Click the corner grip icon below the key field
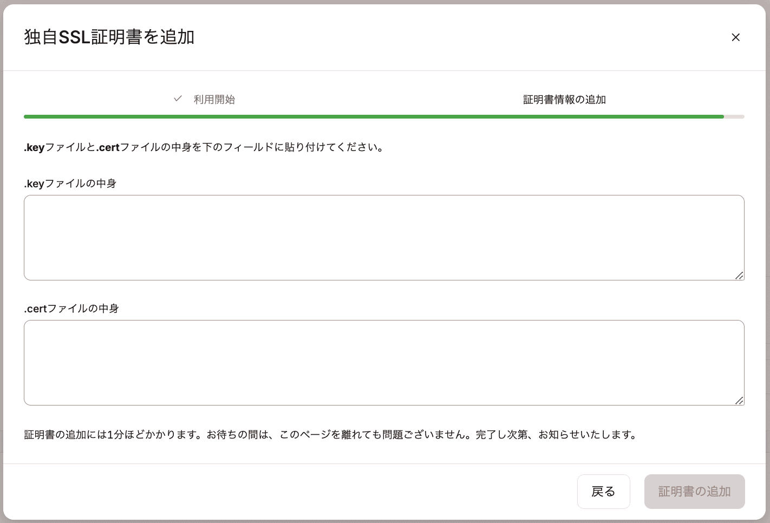This screenshot has height=523, width=770. coord(740,276)
